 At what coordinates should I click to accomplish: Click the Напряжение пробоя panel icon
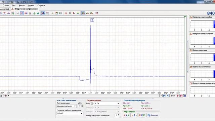click(191, 17)
